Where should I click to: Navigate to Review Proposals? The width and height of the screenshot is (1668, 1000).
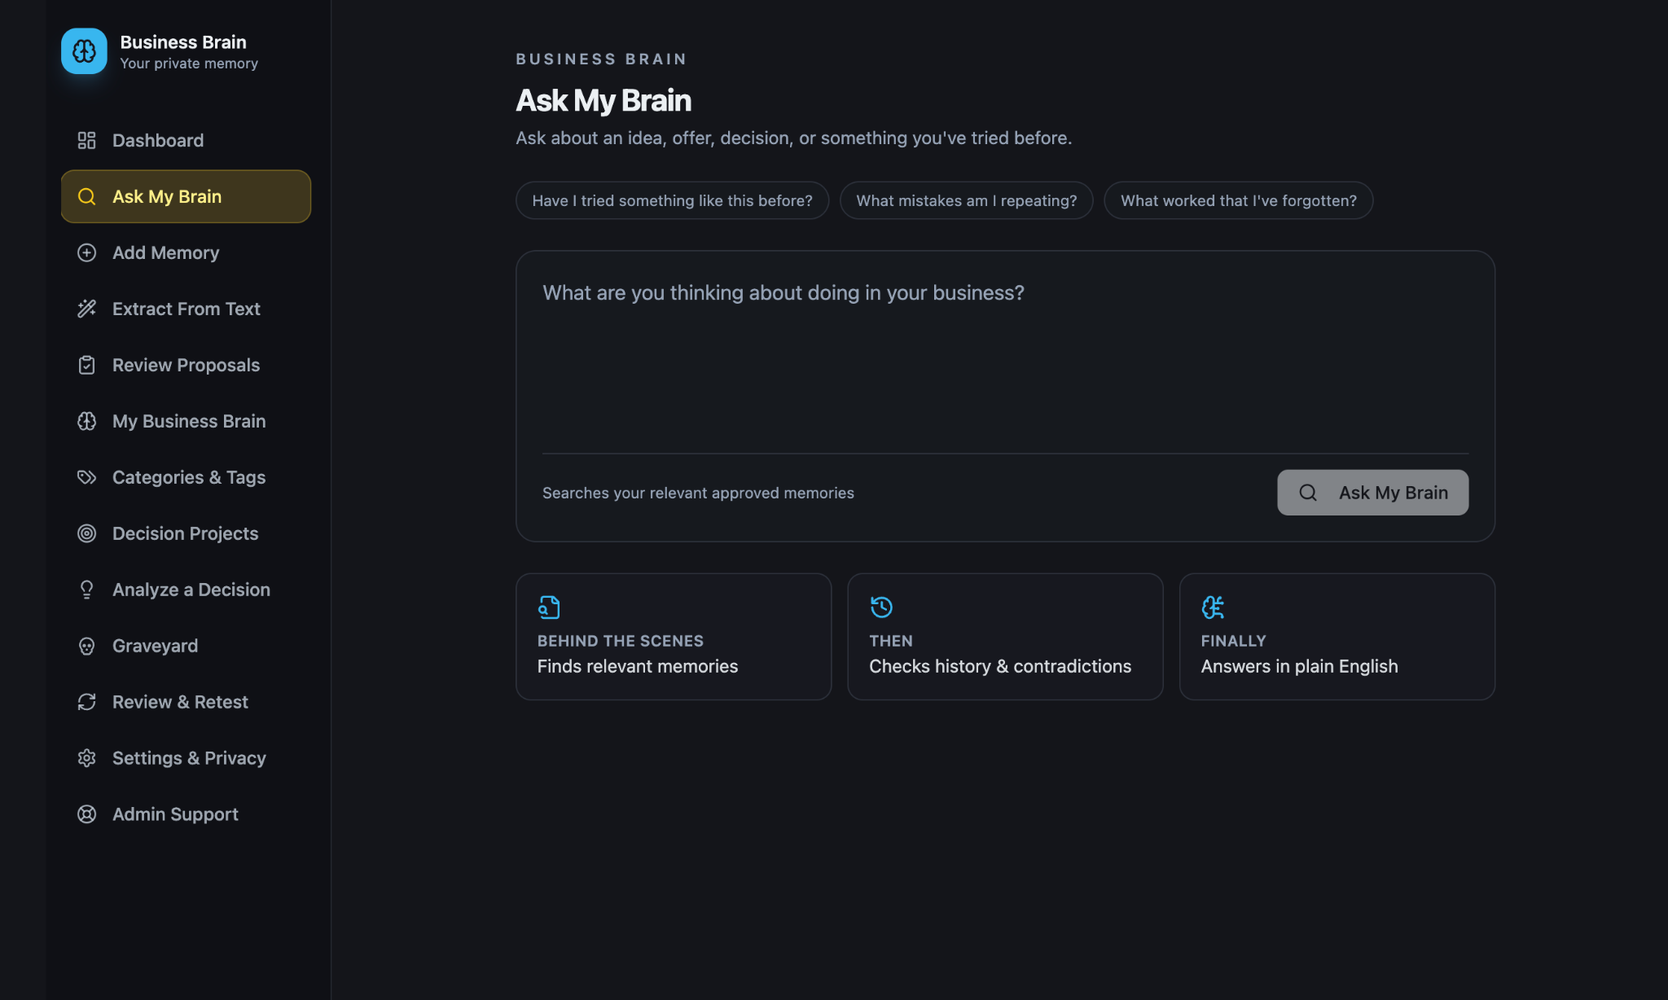[x=186, y=365]
